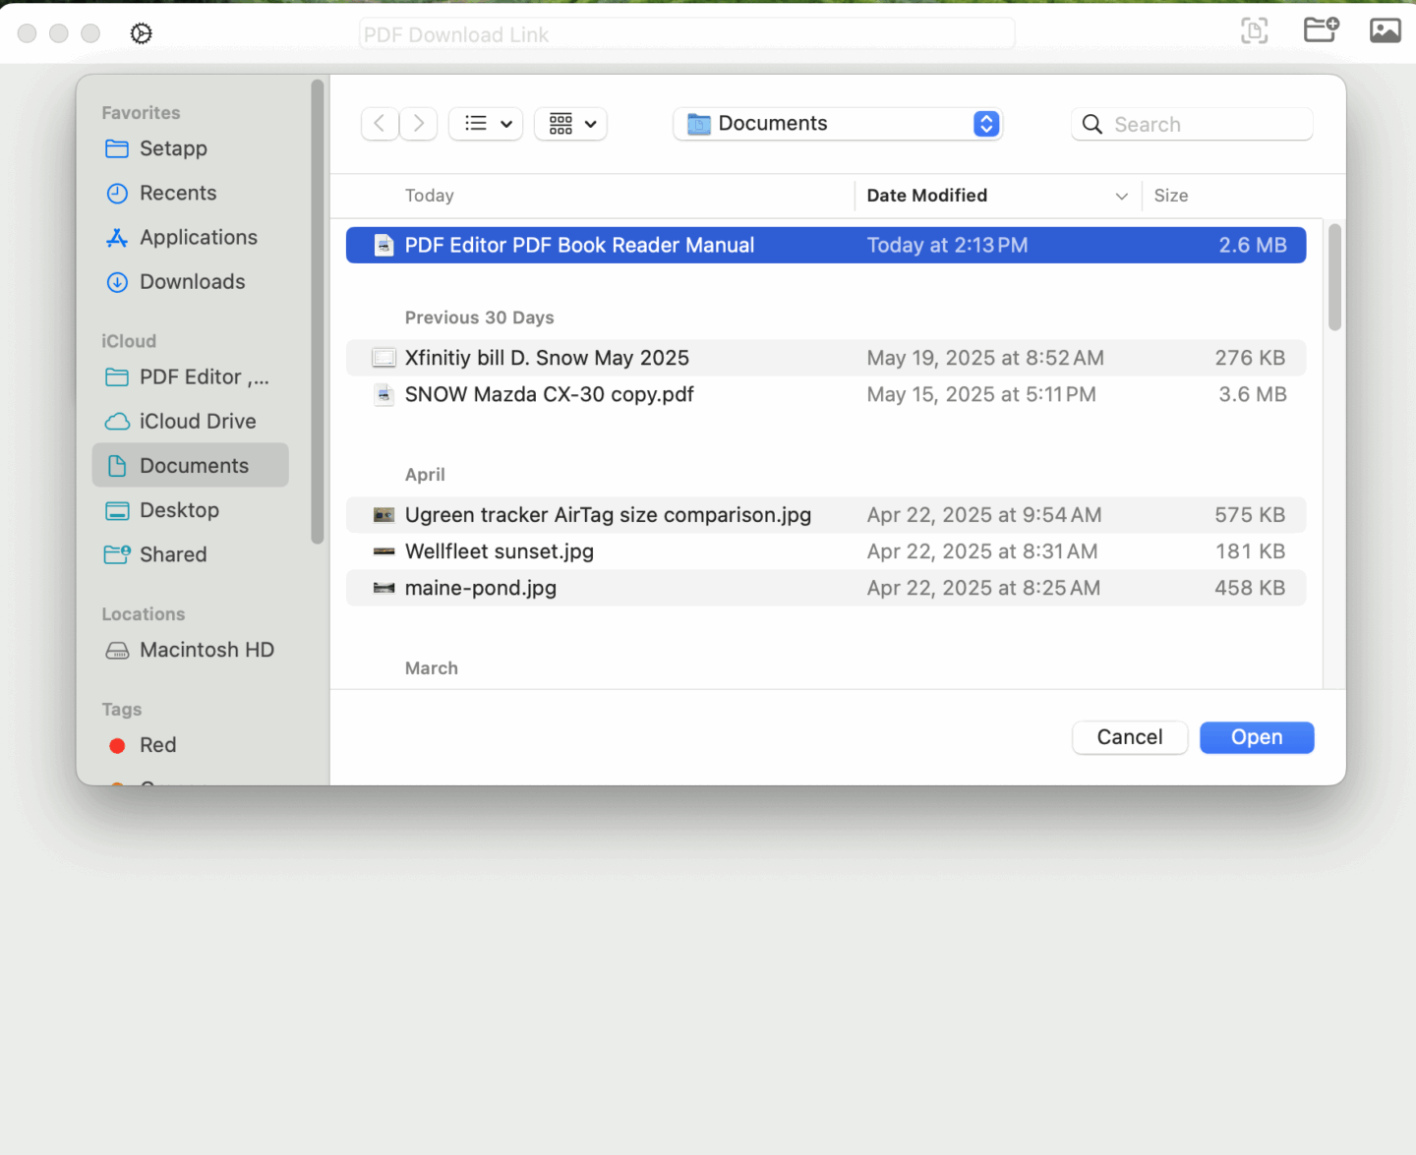Screen dimensions: 1416x1155
Task: Create a new folder using the folder-plus icon
Action: pos(1320,30)
